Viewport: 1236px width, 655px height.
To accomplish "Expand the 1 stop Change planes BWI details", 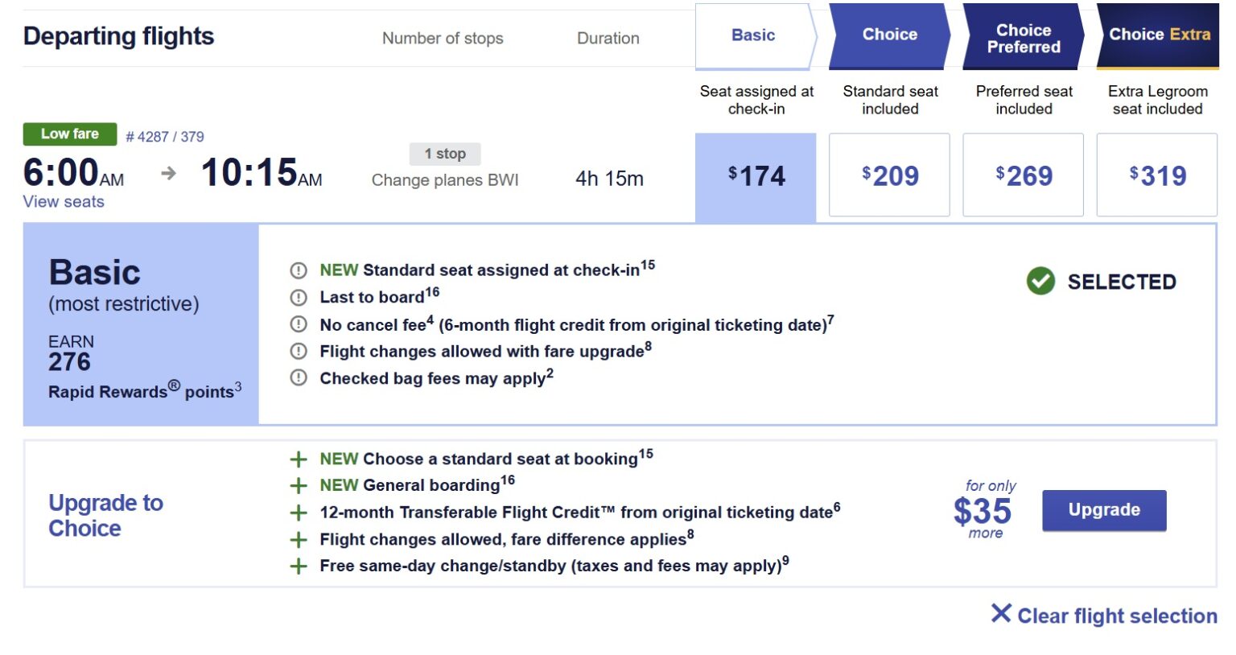I will click(x=445, y=154).
